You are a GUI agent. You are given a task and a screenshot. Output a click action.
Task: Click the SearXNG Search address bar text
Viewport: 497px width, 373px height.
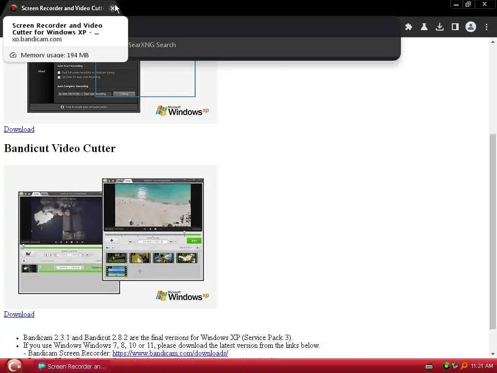point(152,45)
